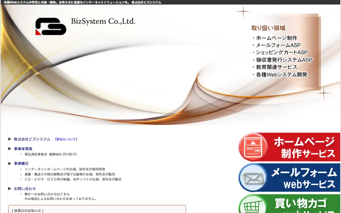This screenshot has width=341, height=213.
Task: Click the 事業者資格 heading
Action: pyautogui.click(x=23, y=149)
